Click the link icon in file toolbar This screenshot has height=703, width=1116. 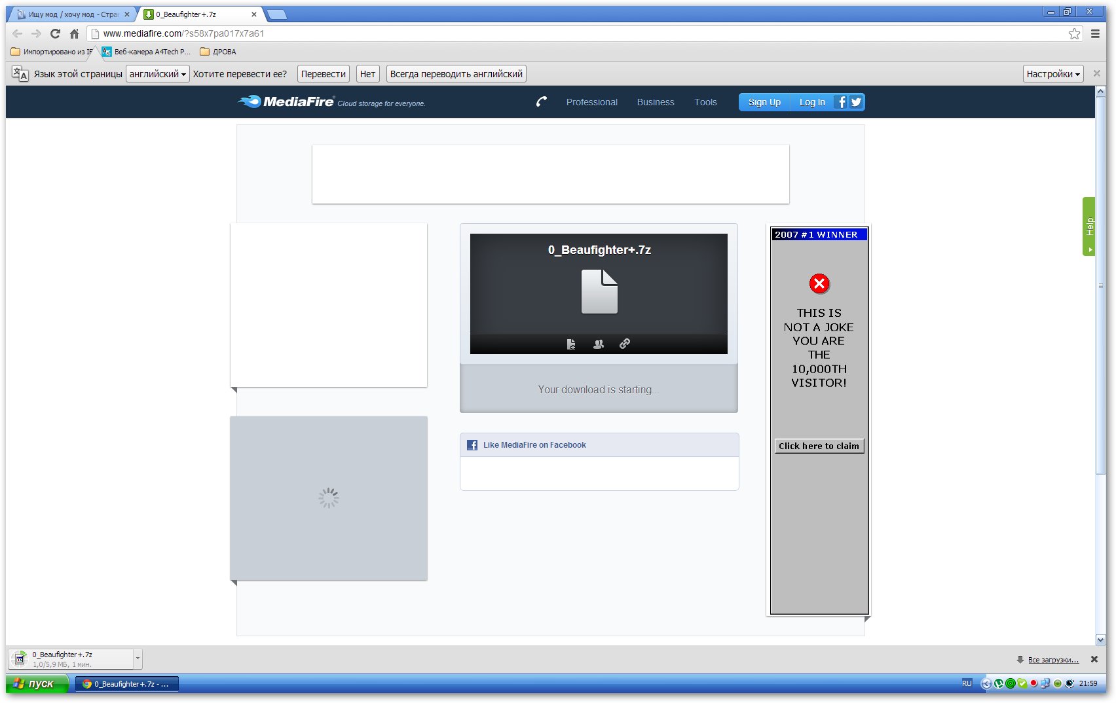tap(625, 344)
